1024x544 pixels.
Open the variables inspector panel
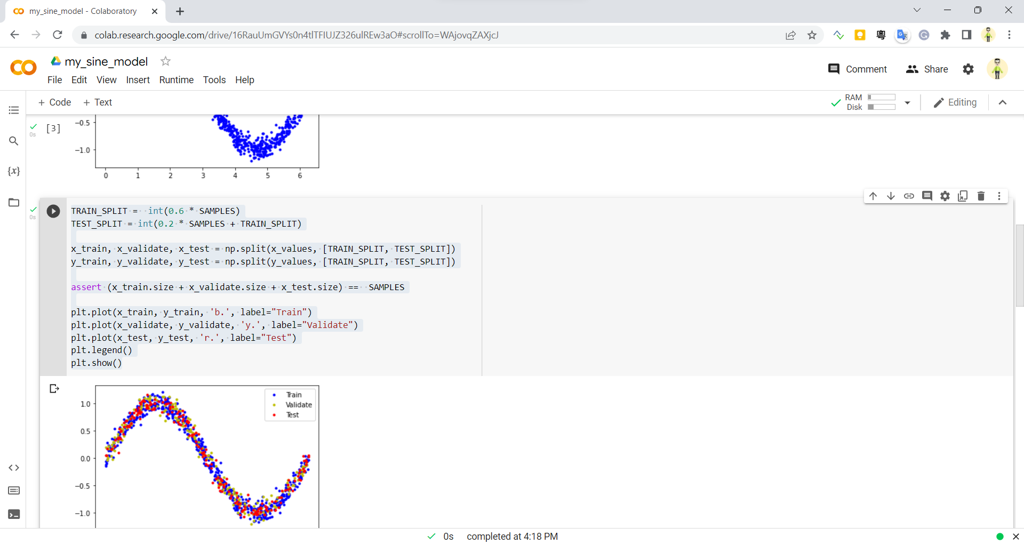(14, 171)
